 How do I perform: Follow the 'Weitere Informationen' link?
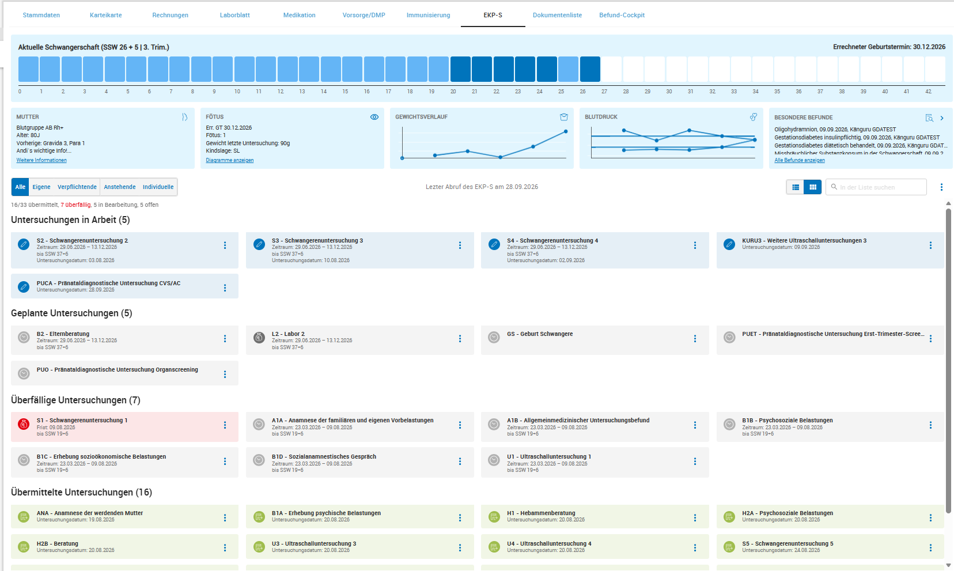coord(41,160)
